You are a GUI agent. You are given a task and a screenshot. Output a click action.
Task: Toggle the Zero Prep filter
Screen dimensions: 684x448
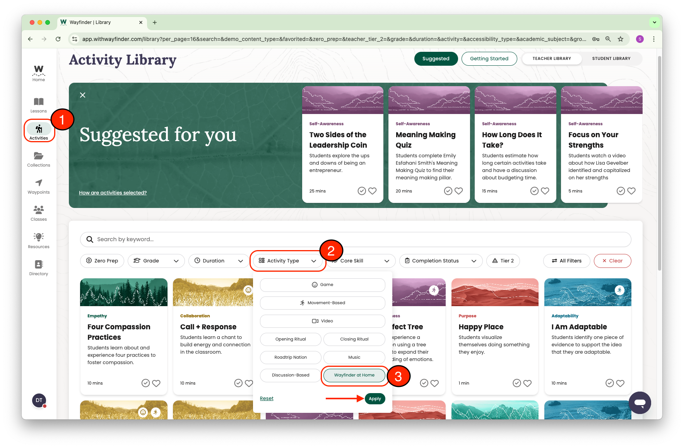point(102,261)
